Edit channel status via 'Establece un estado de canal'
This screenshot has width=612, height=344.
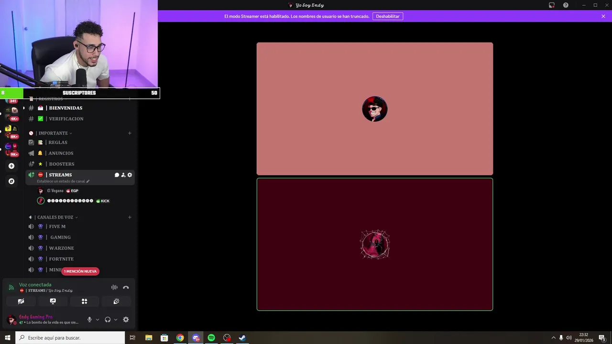tap(63, 182)
